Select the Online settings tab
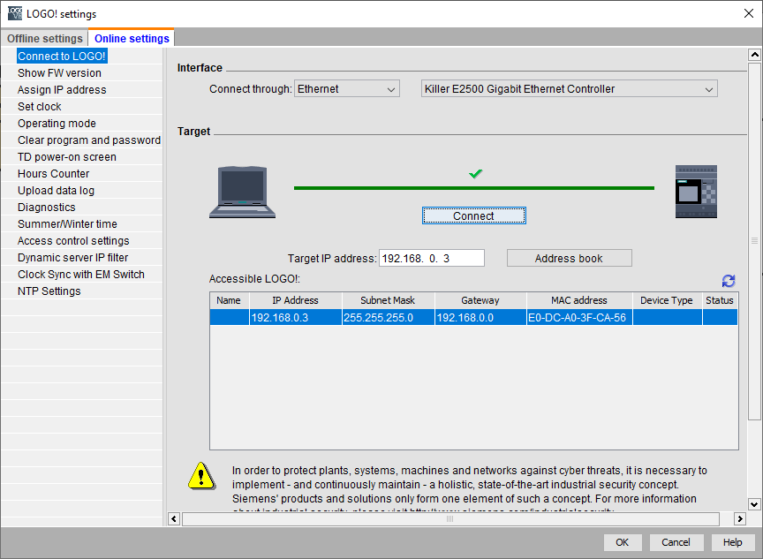 (132, 39)
